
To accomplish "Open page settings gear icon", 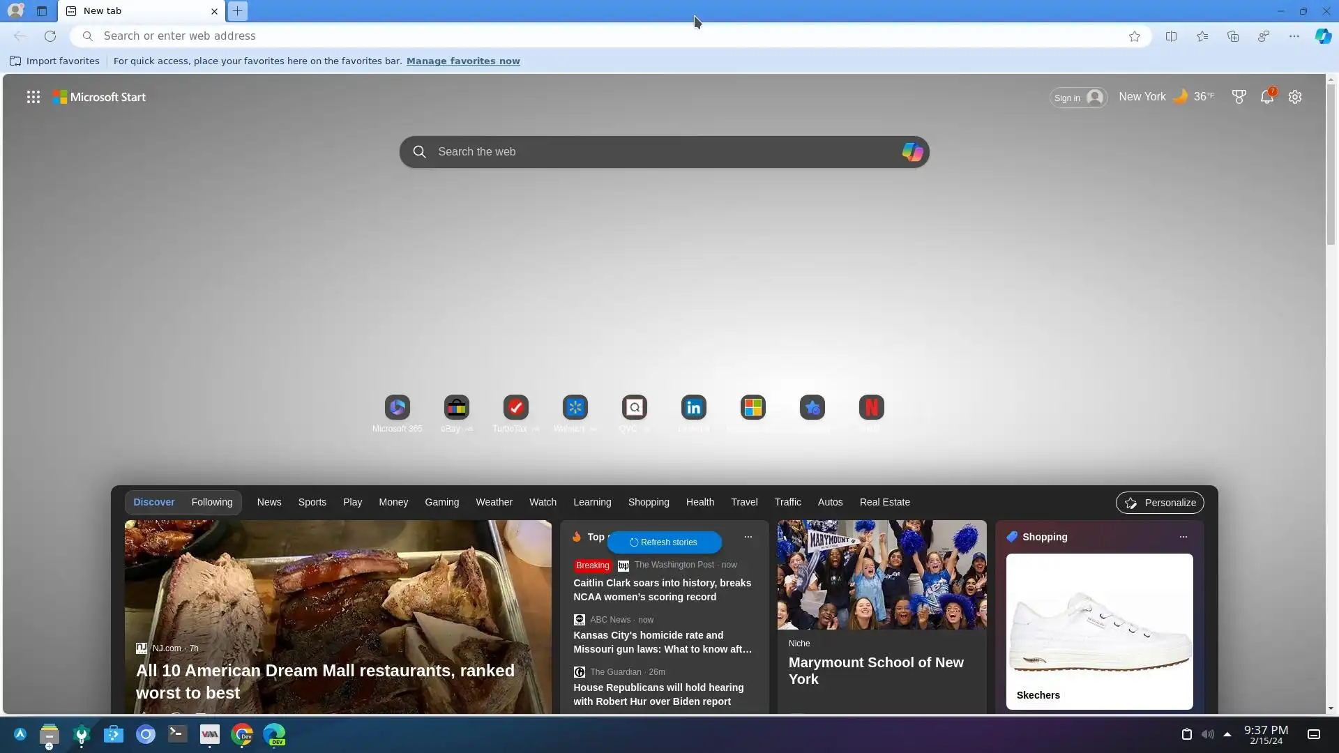I will coord(1295,98).
